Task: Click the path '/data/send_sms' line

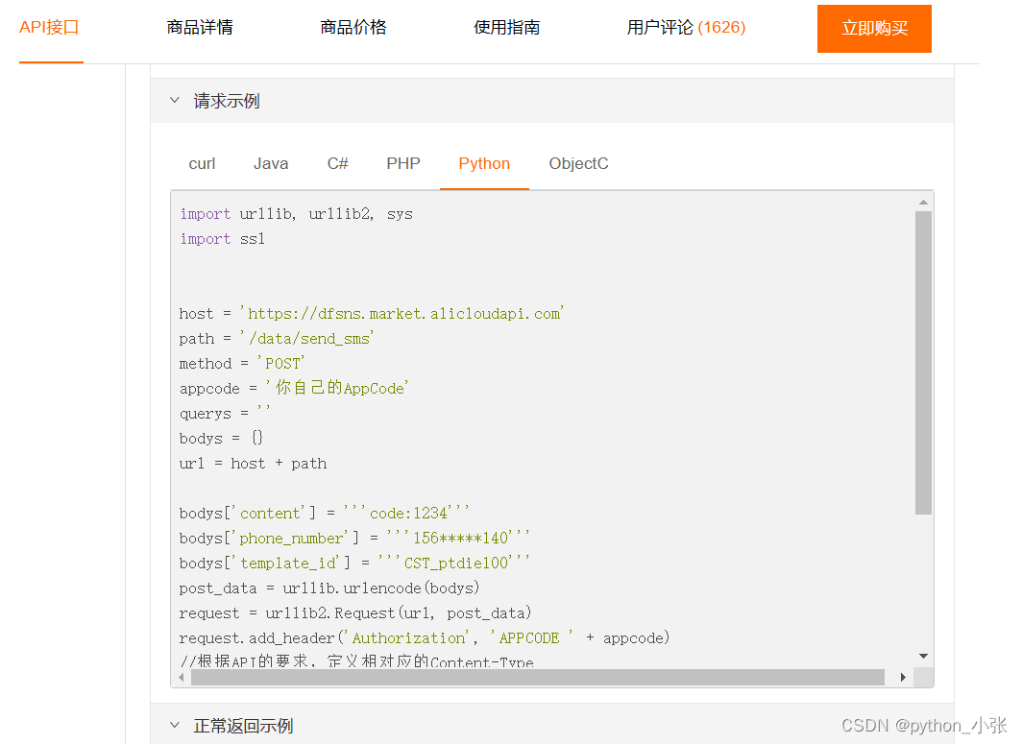Action: pos(277,339)
